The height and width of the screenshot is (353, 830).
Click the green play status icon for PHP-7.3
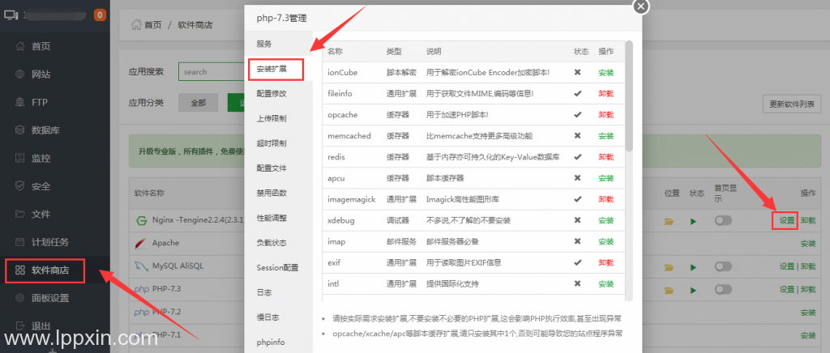(x=694, y=290)
